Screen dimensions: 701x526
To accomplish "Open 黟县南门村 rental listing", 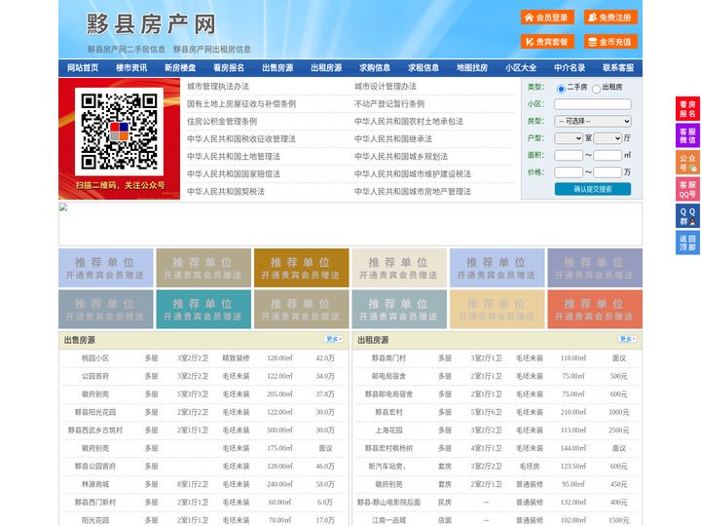I will (x=388, y=358).
